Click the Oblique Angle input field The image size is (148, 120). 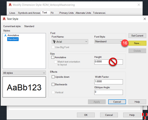point(108,92)
